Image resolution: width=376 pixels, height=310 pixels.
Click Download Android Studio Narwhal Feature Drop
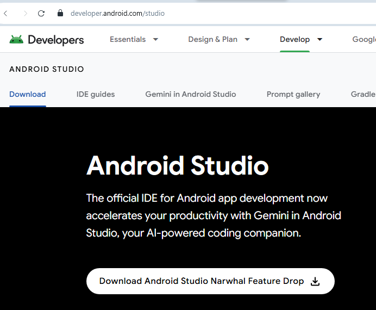(x=210, y=281)
